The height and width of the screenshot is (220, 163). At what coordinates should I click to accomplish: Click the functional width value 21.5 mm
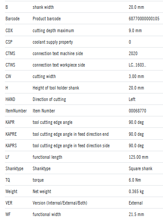pos(136,214)
